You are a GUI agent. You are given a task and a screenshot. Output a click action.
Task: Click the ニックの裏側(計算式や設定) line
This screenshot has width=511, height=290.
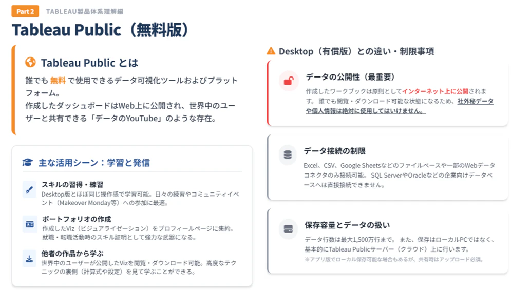(118, 272)
